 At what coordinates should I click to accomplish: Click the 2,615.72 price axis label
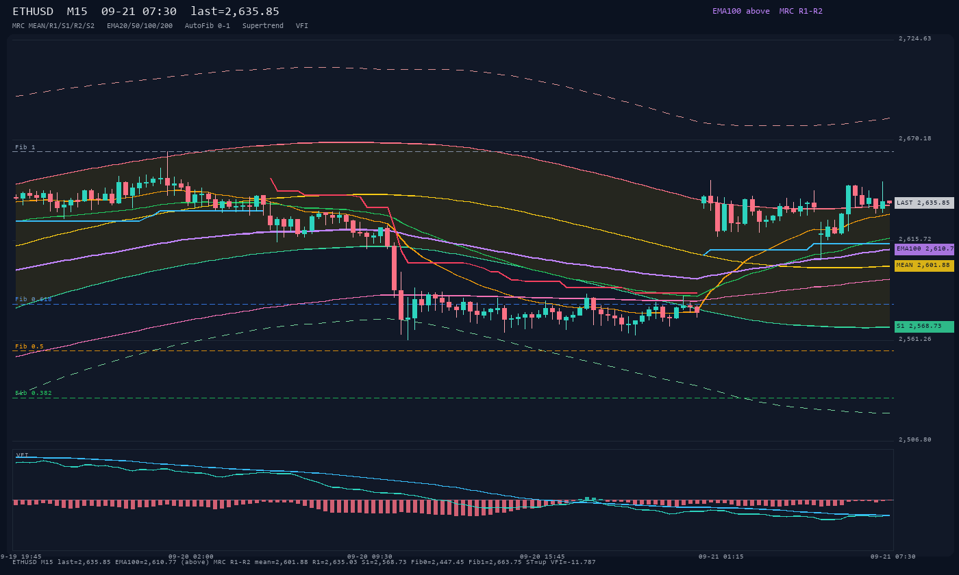pyautogui.click(x=915, y=239)
